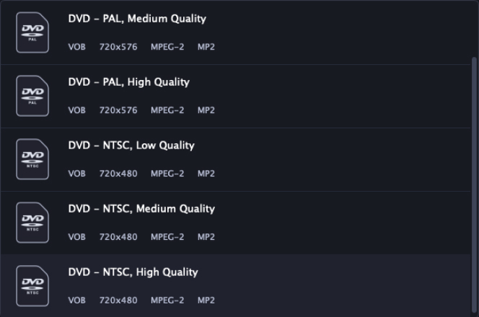Click VOB format label in NTSC High Quality row
The height and width of the screenshot is (317, 479).
pos(77,300)
